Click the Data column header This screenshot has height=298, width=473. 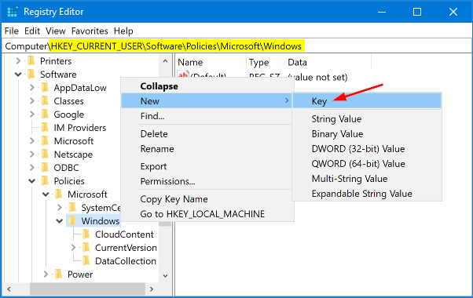coord(328,62)
